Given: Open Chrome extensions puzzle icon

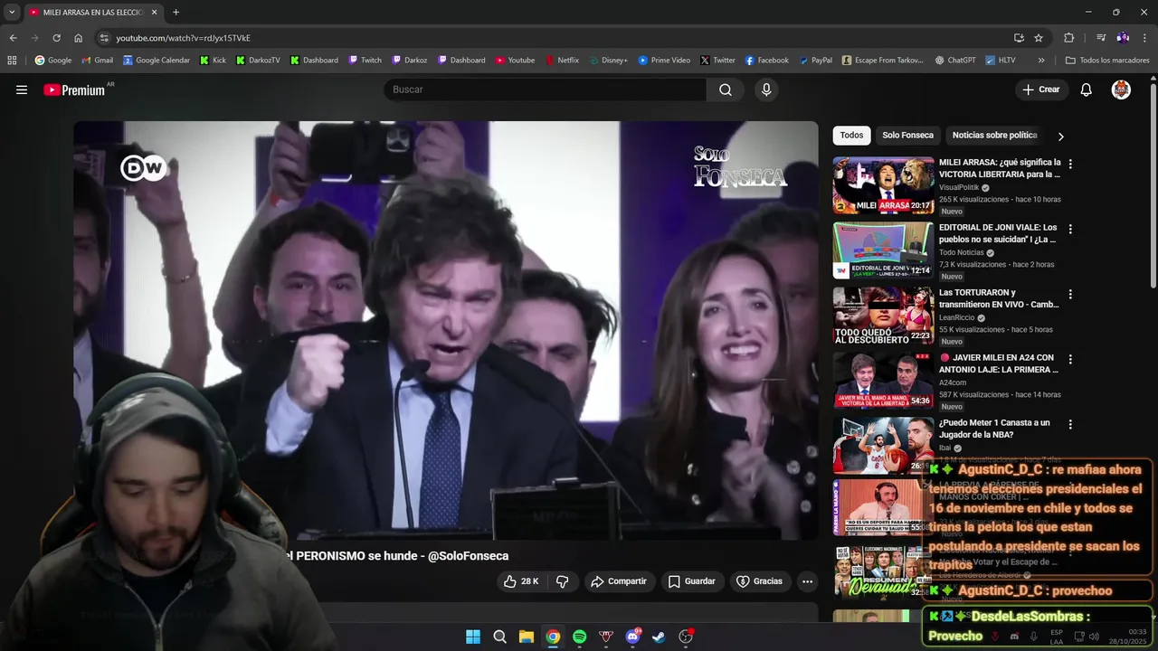Looking at the screenshot, I should (1069, 38).
